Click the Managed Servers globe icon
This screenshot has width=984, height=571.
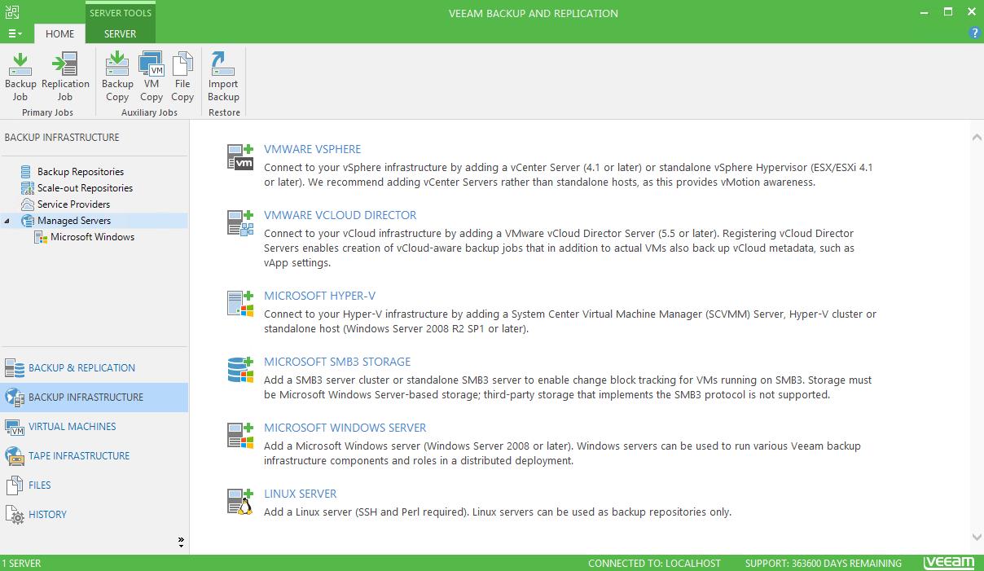point(27,221)
